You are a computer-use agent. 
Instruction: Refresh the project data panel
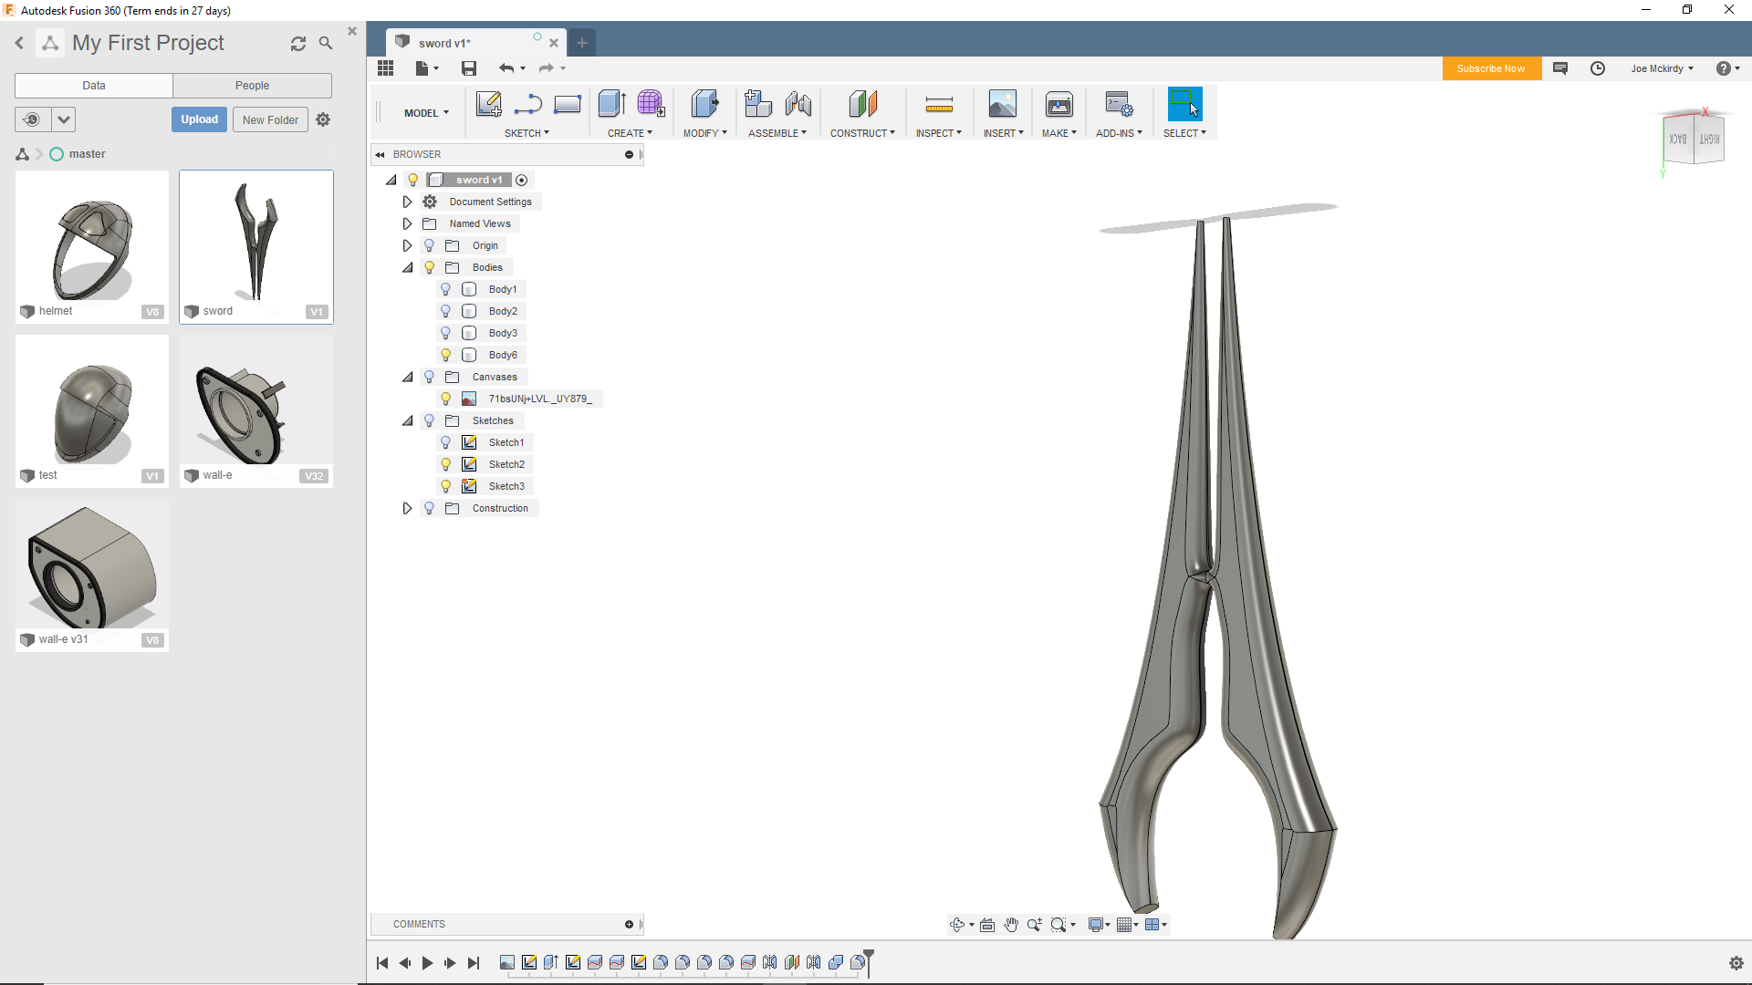pyautogui.click(x=298, y=44)
